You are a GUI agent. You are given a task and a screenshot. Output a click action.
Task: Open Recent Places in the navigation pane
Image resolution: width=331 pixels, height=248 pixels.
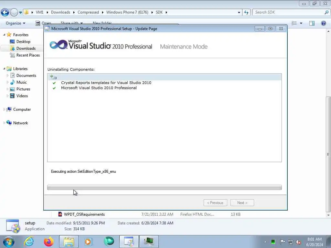point(28,55)
